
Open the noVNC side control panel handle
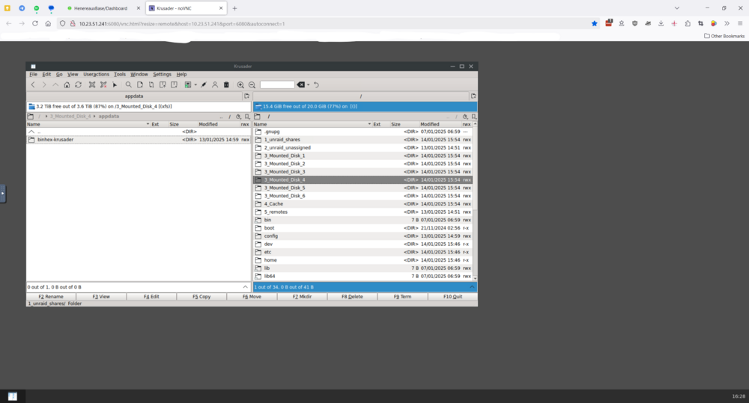tap(3, 193)
